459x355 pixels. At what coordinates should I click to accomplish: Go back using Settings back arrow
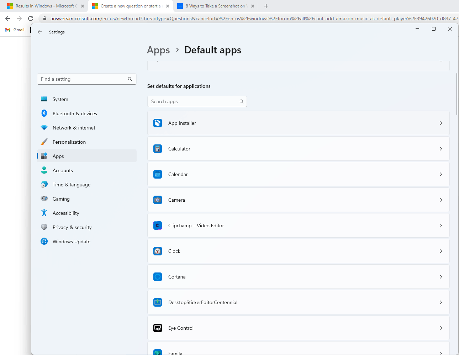[40, 32]
